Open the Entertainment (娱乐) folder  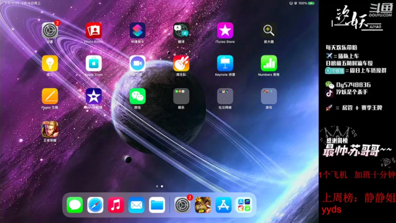pos(181,96)
